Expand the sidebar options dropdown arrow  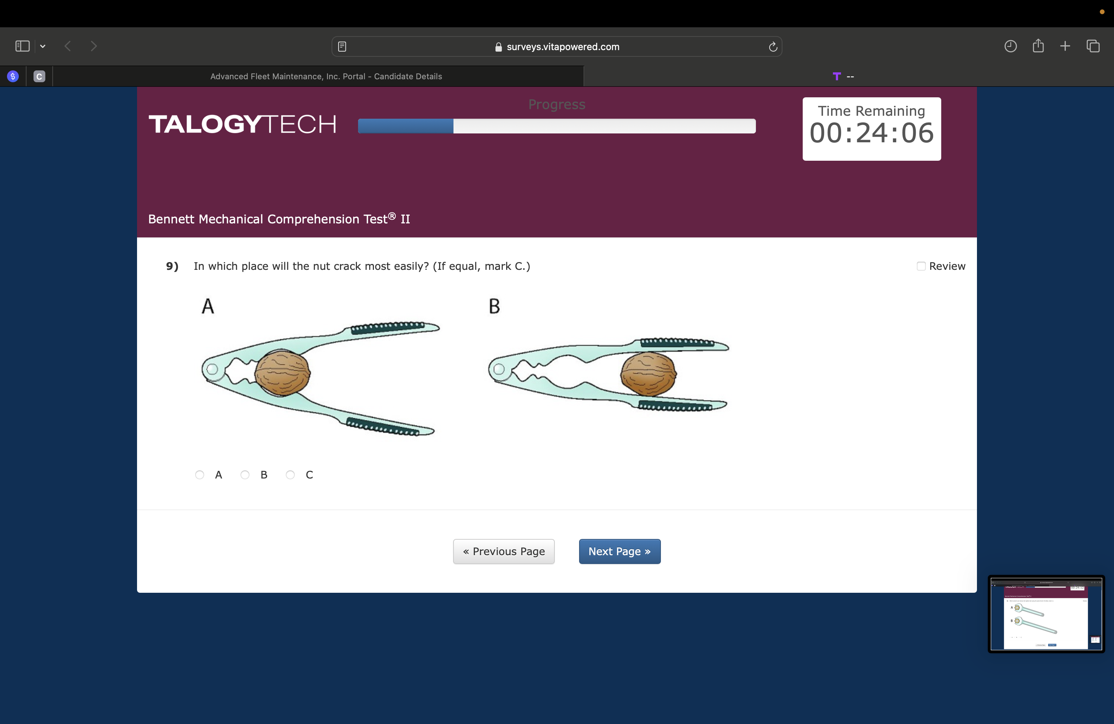click(x=43, y=46)
